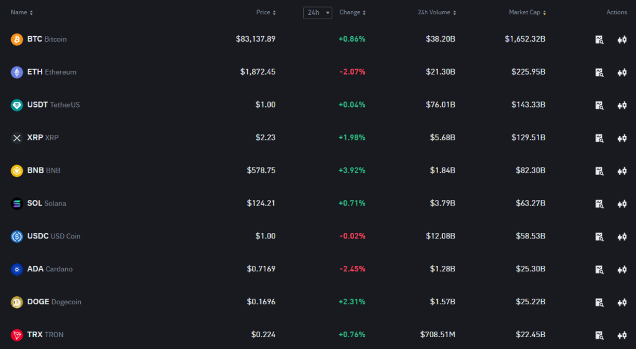Click the Bitcoin coin logo
Screen dimensions: 636x349
(x=17, y=39)
